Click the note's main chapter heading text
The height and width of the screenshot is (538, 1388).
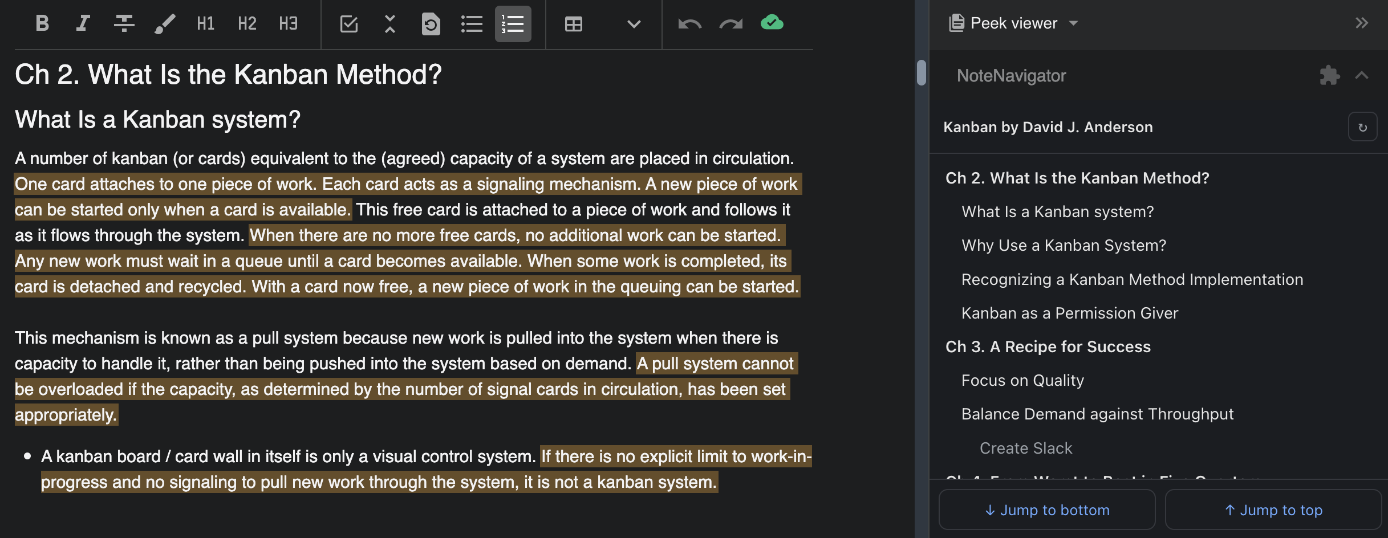228,74
